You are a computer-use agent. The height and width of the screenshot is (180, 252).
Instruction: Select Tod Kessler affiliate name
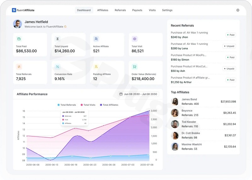(x=189, y=122)
